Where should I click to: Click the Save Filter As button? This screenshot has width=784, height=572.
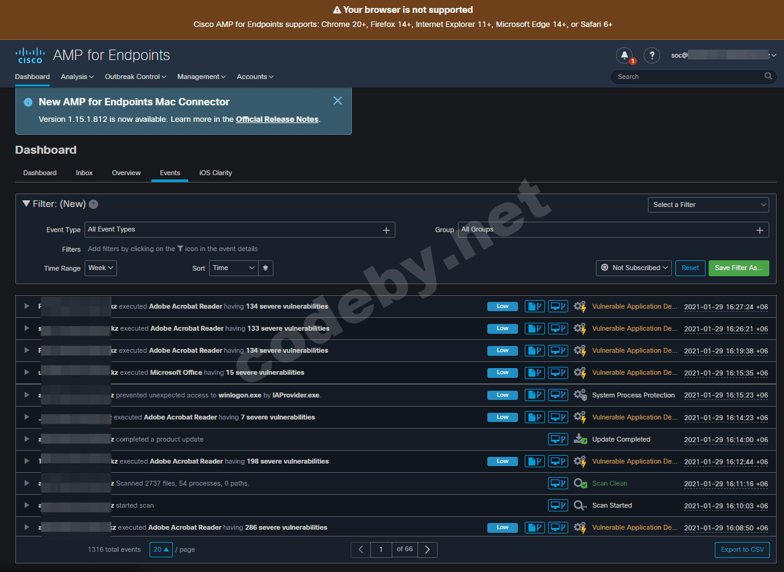[x=738, y=268]
